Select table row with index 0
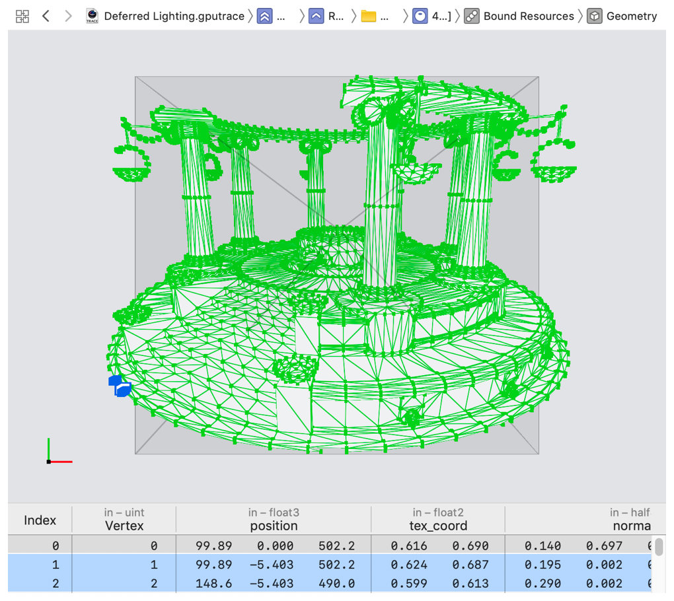674x601 pixels. point(330,546)
